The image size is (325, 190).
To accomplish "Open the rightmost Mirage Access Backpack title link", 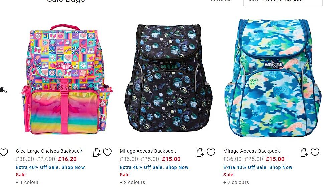I will click(252, 151).
